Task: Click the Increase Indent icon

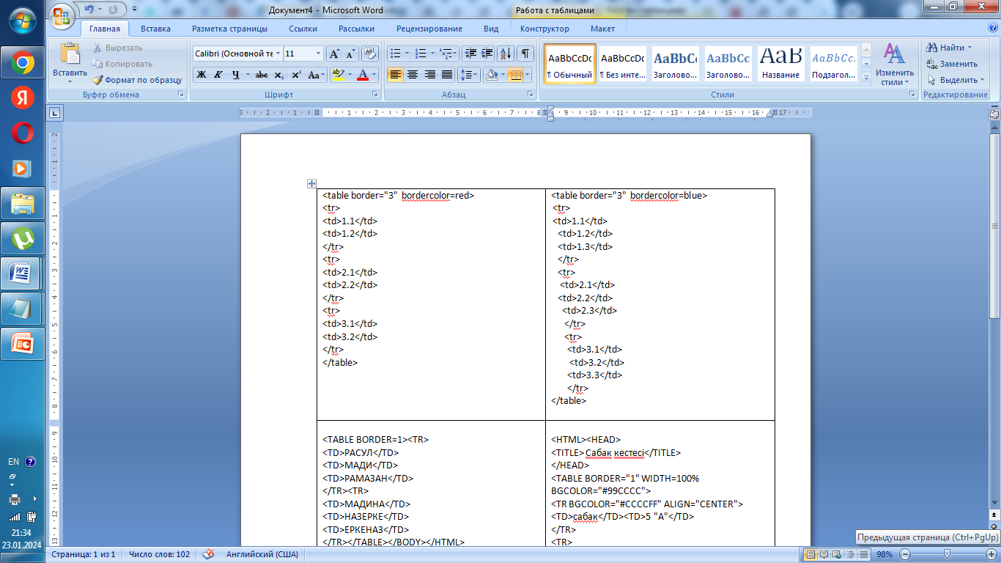Action: (x=487, y=54)
